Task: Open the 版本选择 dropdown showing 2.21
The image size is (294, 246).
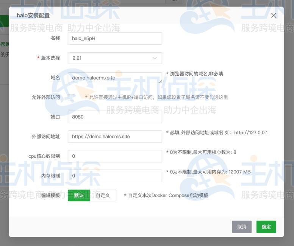Action: [x=115, y=58]
